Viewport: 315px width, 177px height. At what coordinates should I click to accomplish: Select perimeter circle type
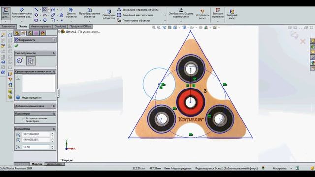[x=31, y=61]
